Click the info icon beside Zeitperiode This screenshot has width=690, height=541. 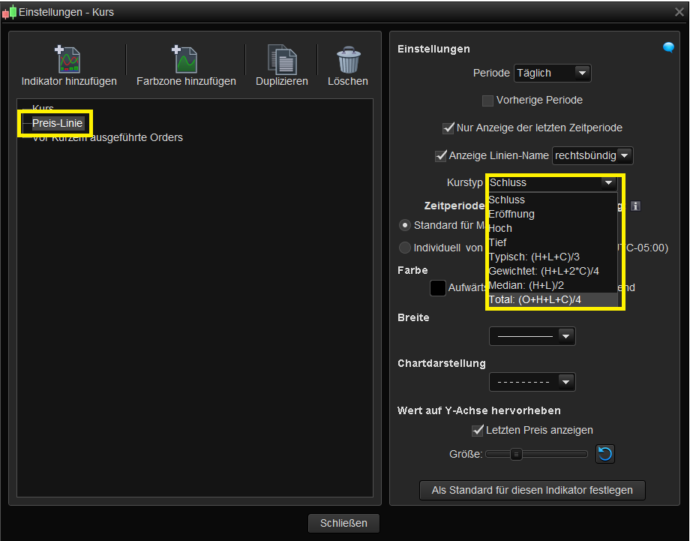pyautogui.click(x=635, y=206)
